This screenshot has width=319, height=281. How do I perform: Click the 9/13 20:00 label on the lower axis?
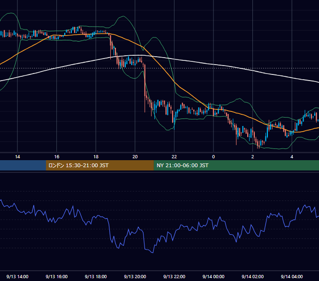[x=135, y=276]
